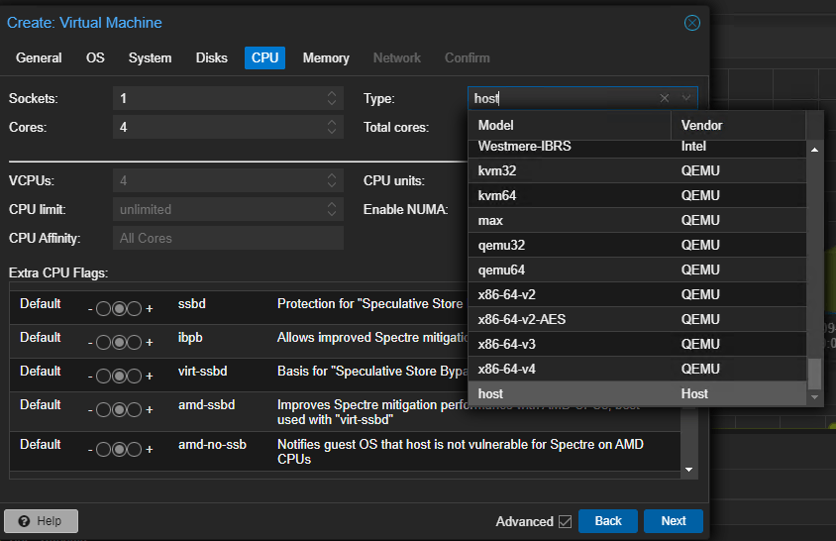Increase Cores with the up spinner

332,122
